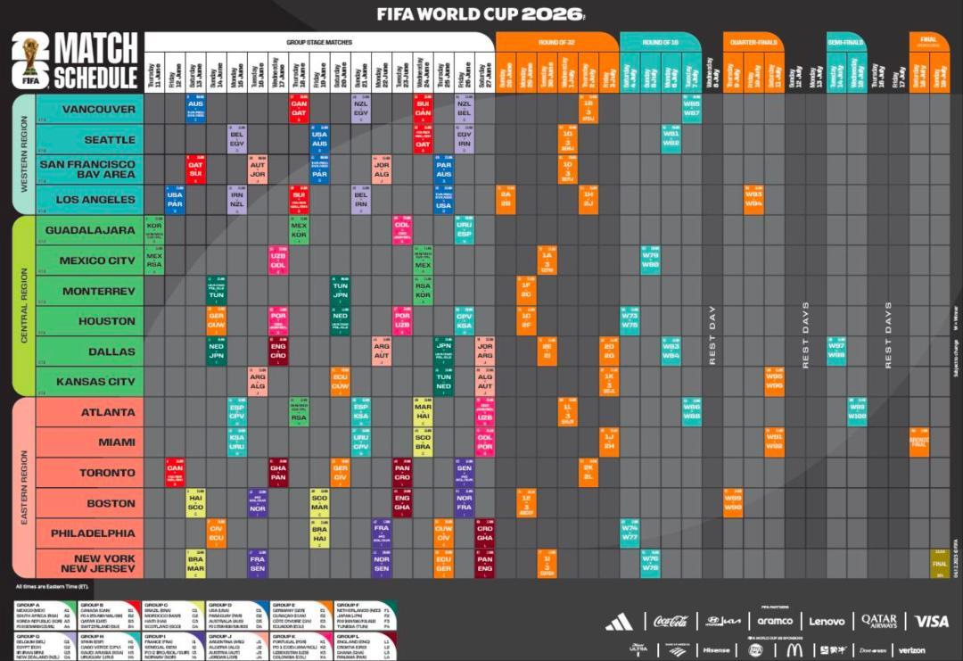Image resolution: width=963 pixels, height=661 pixels.
Task: Click the Verizon sponsor logo
Action: pyautogui.click(x=911, y=650)
